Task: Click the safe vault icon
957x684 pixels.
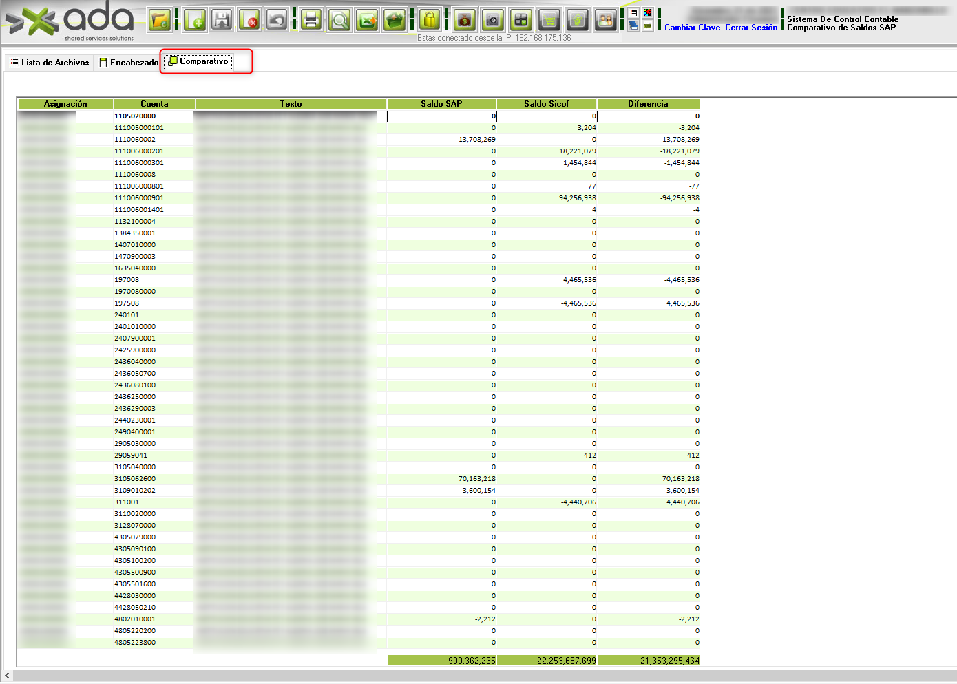Action: point(493,20)
